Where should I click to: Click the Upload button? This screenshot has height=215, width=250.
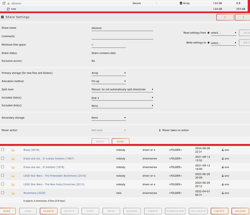pos(240,211)
